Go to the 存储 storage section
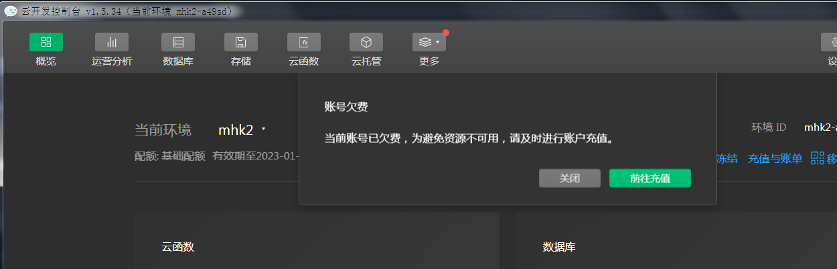The width and height of the screenshot is (837, 269). (241, 42)
